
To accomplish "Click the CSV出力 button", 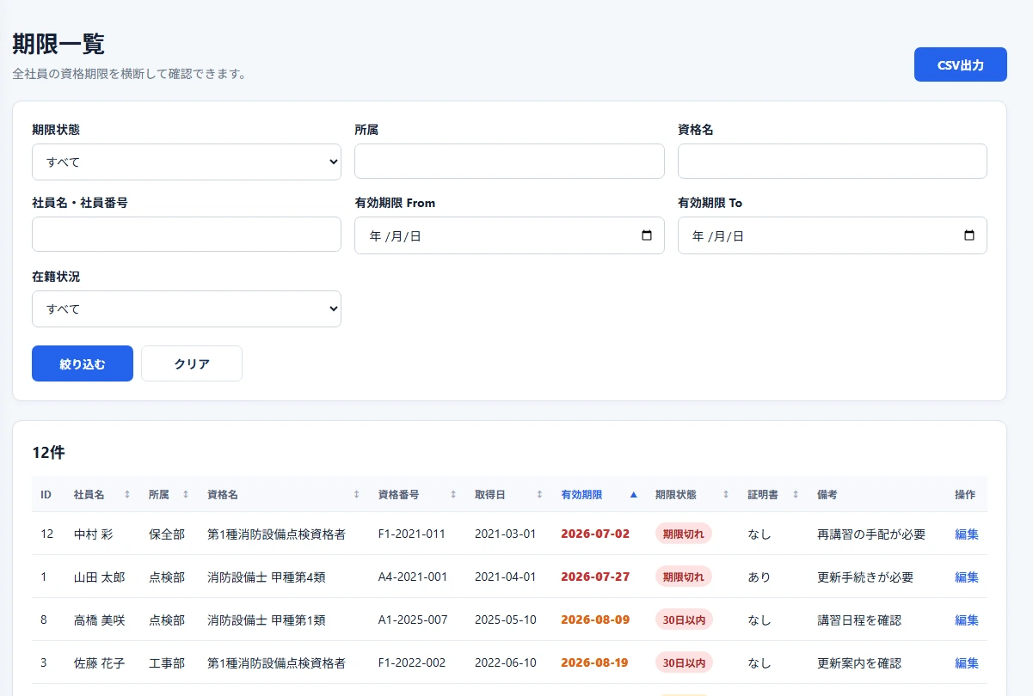I will coord(960,64).
